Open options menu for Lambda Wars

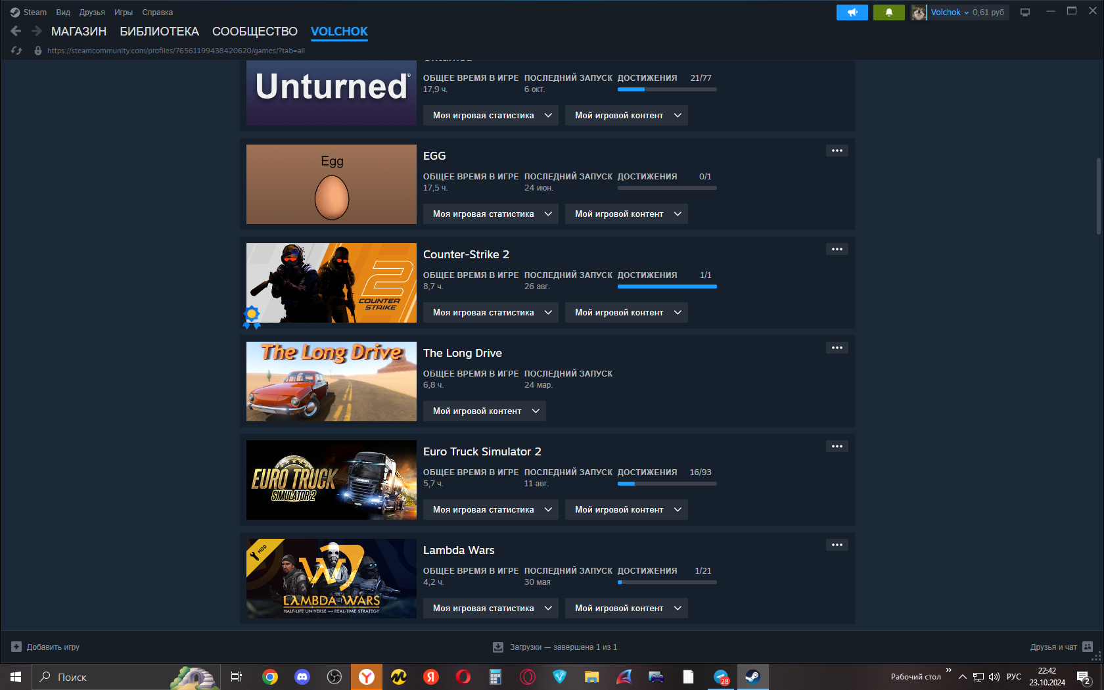pos(837,545)
